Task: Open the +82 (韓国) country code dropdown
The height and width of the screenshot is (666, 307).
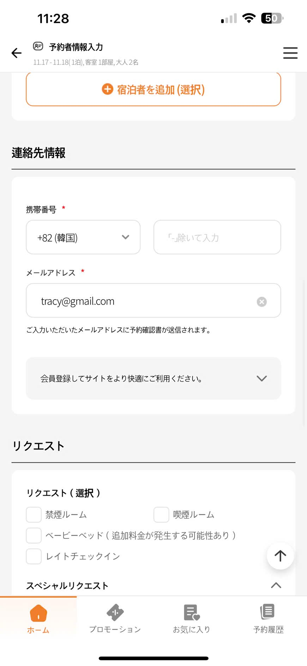Action: 83,237
